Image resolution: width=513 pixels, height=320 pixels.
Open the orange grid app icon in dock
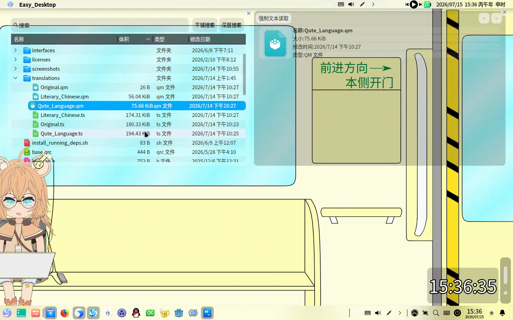36,313
